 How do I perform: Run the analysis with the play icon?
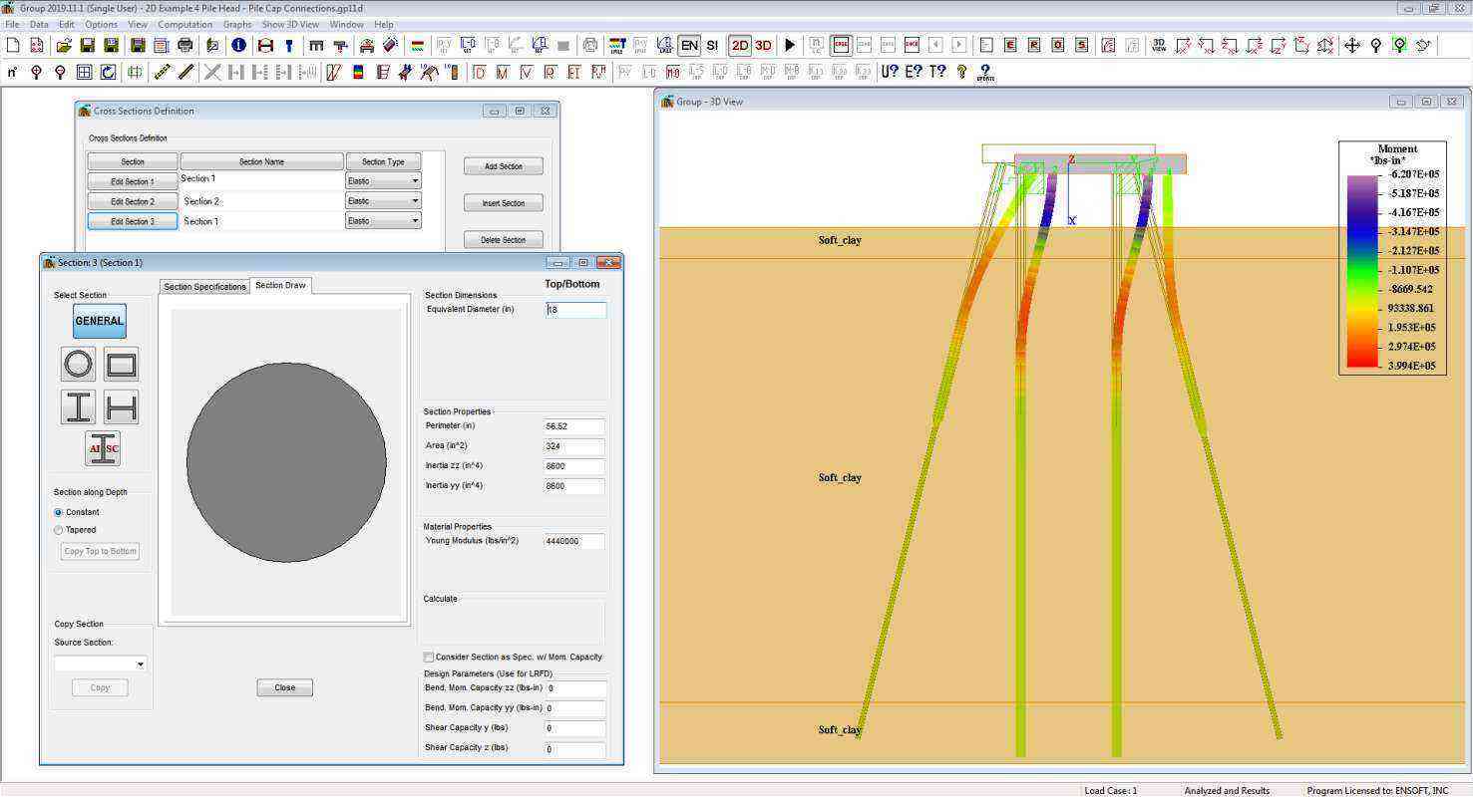coord(790,45)
